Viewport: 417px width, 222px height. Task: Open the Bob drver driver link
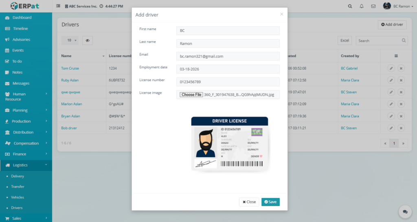pos(69,128)
